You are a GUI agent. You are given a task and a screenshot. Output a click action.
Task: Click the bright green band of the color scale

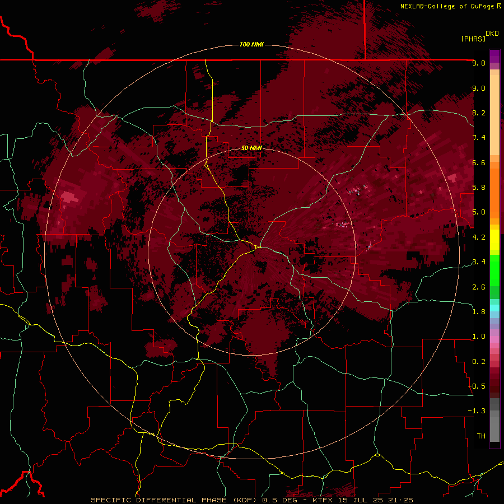pyautogui.click(x=494, y=270)
